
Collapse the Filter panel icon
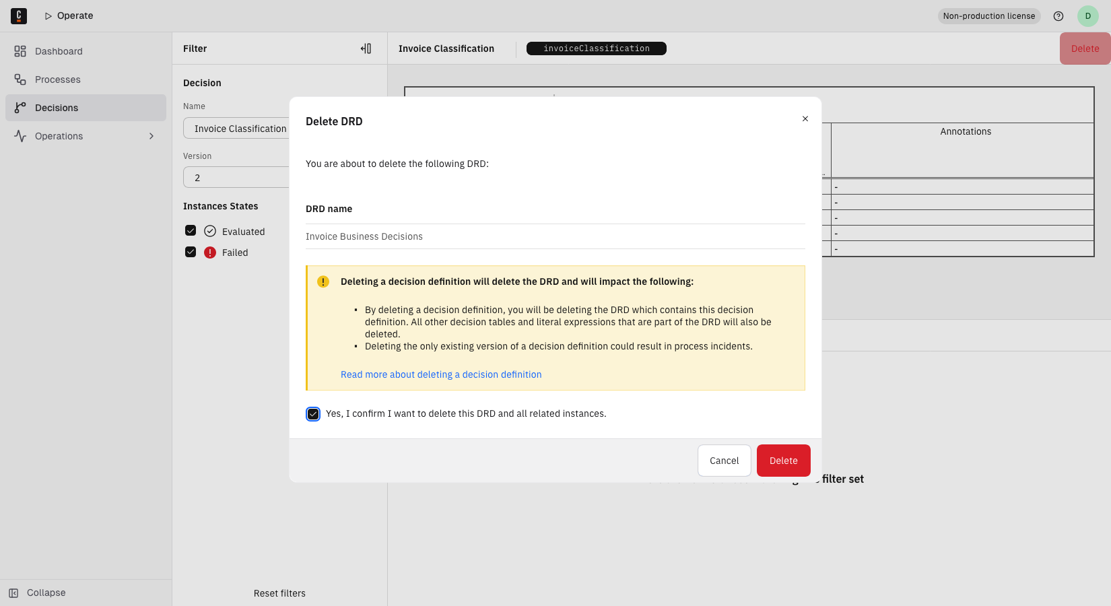point(366,48)
